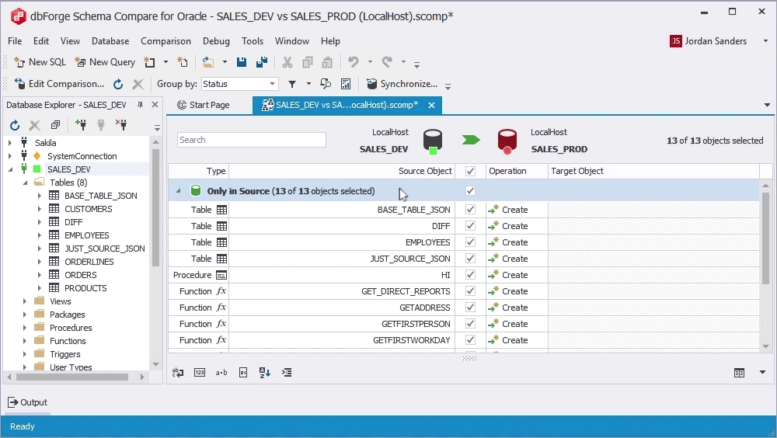Image resolution: width=777 pixels, height=438 pixels.
Task: Uncheck JUST_SOURCE_JSON row checkbox
Action: pos(470,259)
